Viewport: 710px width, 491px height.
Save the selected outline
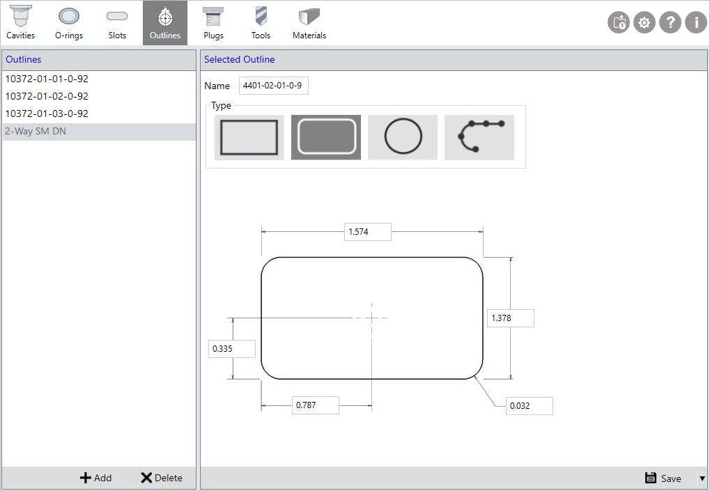(x=663, y=478)
